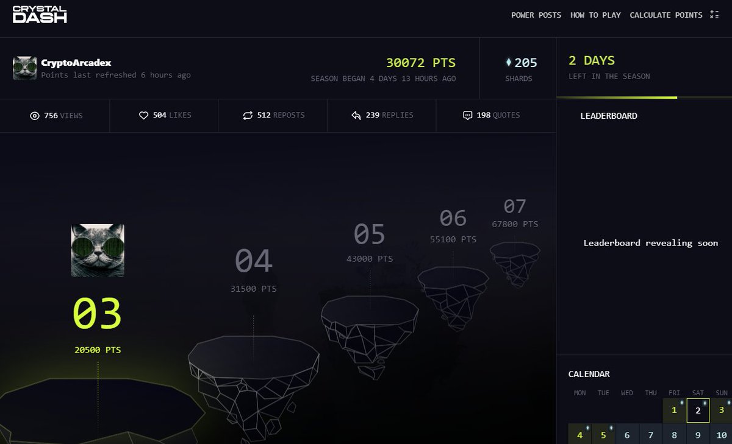Click the MON weekday column header
The height and width of the screenshot is (444, 732).
(579, 393)
